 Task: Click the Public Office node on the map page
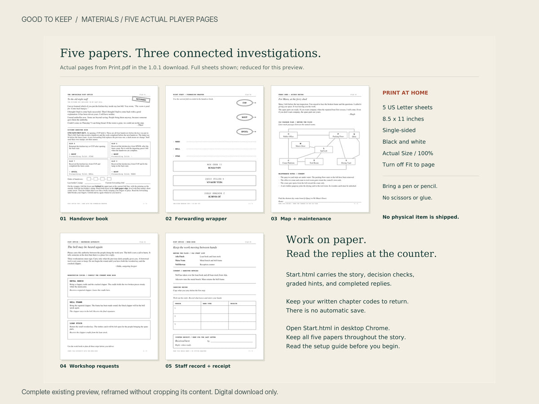[288, 135]
